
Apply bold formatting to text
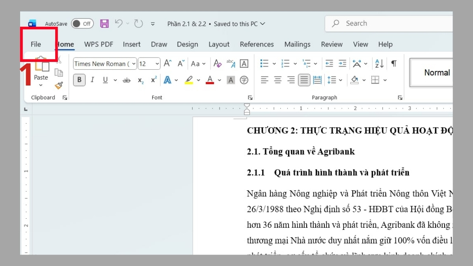(x=79, y=80)
